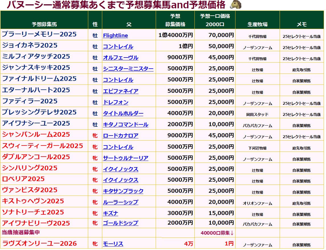Image resolution: width=326 pixels, height=250 pixels.
Task: Select the ジョイカネラ2025 horse name
Action: pos(30,45)
